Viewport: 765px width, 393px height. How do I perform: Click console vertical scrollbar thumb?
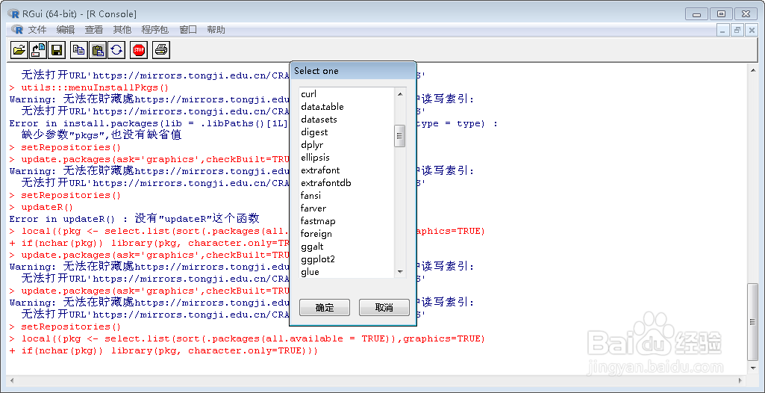click(x=753, y=322)
